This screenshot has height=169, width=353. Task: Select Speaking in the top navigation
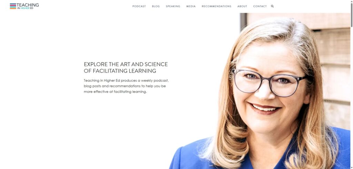point(173,6)
